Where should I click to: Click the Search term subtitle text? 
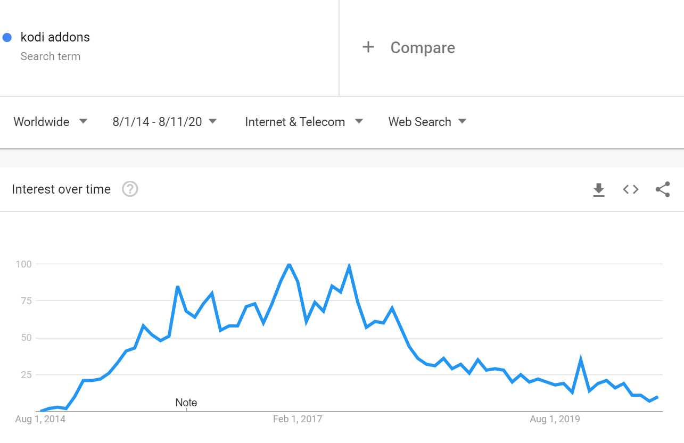[51, 56]
